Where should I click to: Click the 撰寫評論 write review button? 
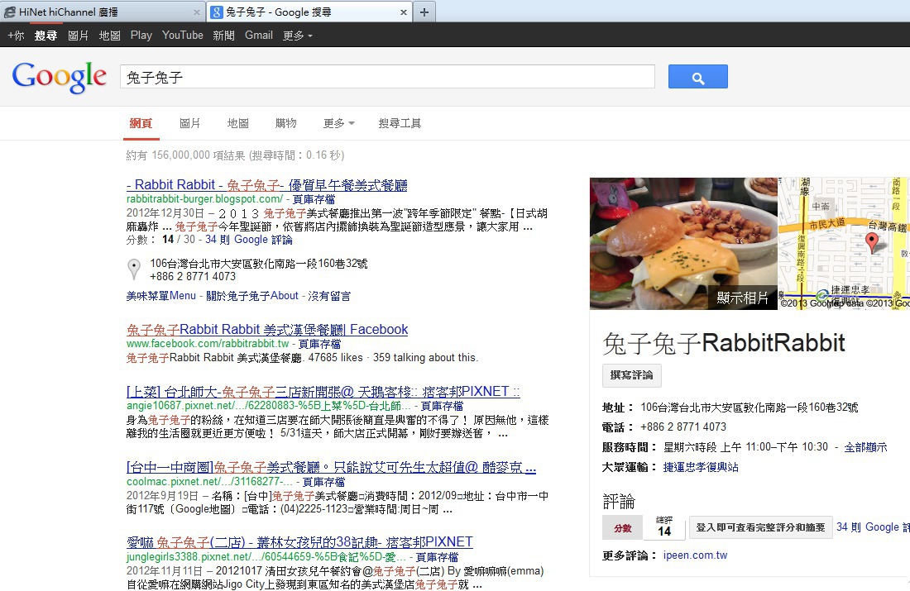[x=631, y=375]
